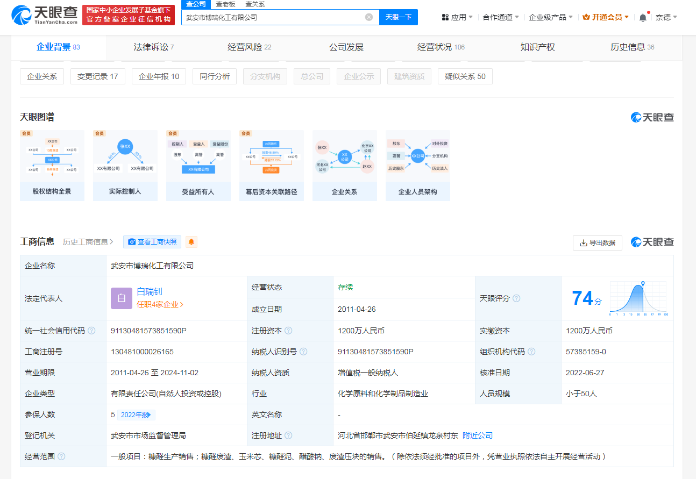
Task: Click the 白 avatar of legal representative
Action: click(x=122, y=298)
